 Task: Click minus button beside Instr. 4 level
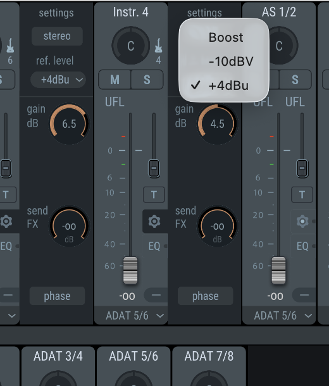click(x=156, y=295)
